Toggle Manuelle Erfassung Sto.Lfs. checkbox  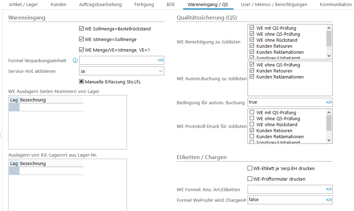81,82
